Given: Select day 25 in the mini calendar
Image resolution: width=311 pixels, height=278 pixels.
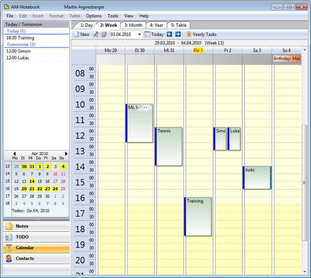Looking at the screenshot, I should pyautogui.click(x=63, y=189).
